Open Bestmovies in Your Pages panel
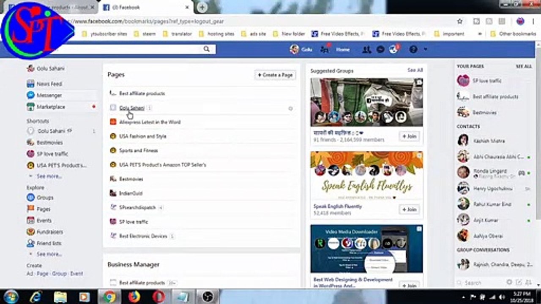The image size is (541, 304). (x=484, y=113)
